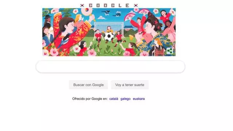Image resolution: width=233 pixels, height=131 pixels.
Task: Switch language to euskara
Action: (x=139, y=99)
